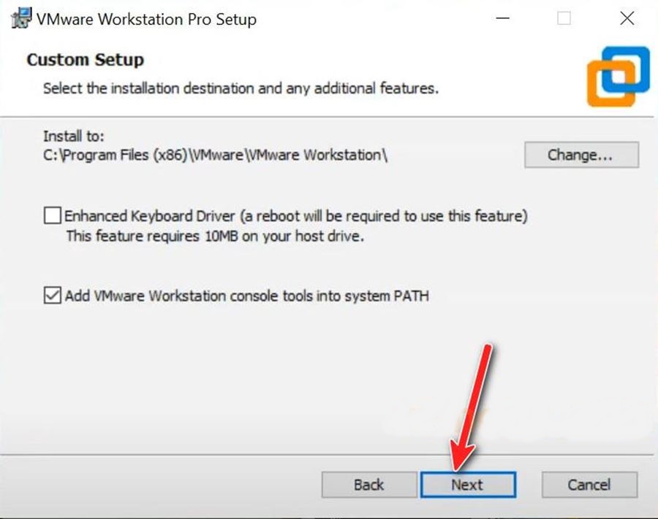Go back with the Back button
658x519 pixels.
pos(368,485)
